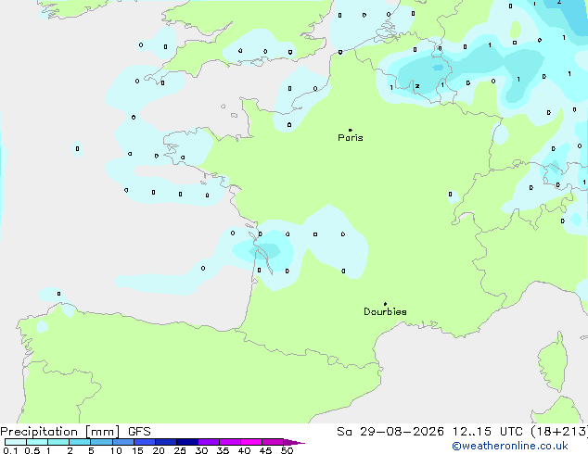The height and width of the screenshot is (454, 588).
Task: Click the '0.5' legend scale number
Action: click(32, 450)
